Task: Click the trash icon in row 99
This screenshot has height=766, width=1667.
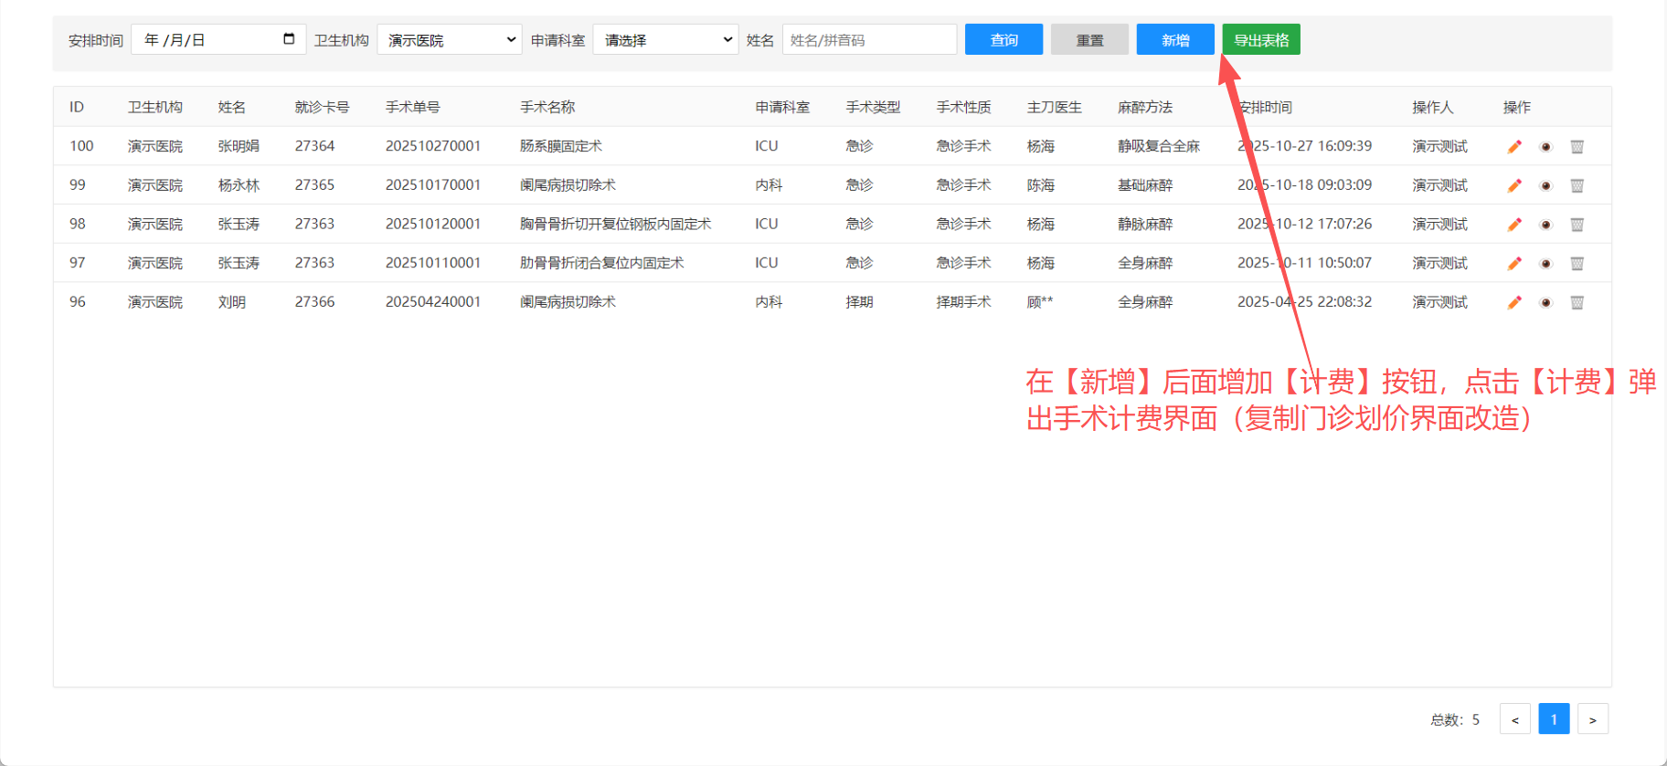Action: point(1577,185)
